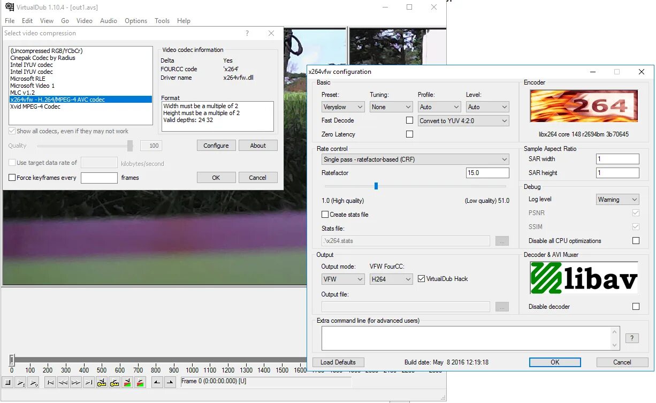This screenshot has width=656, height=403.
Task: Open the Level dropdown
Action: (x=487, y=107)
